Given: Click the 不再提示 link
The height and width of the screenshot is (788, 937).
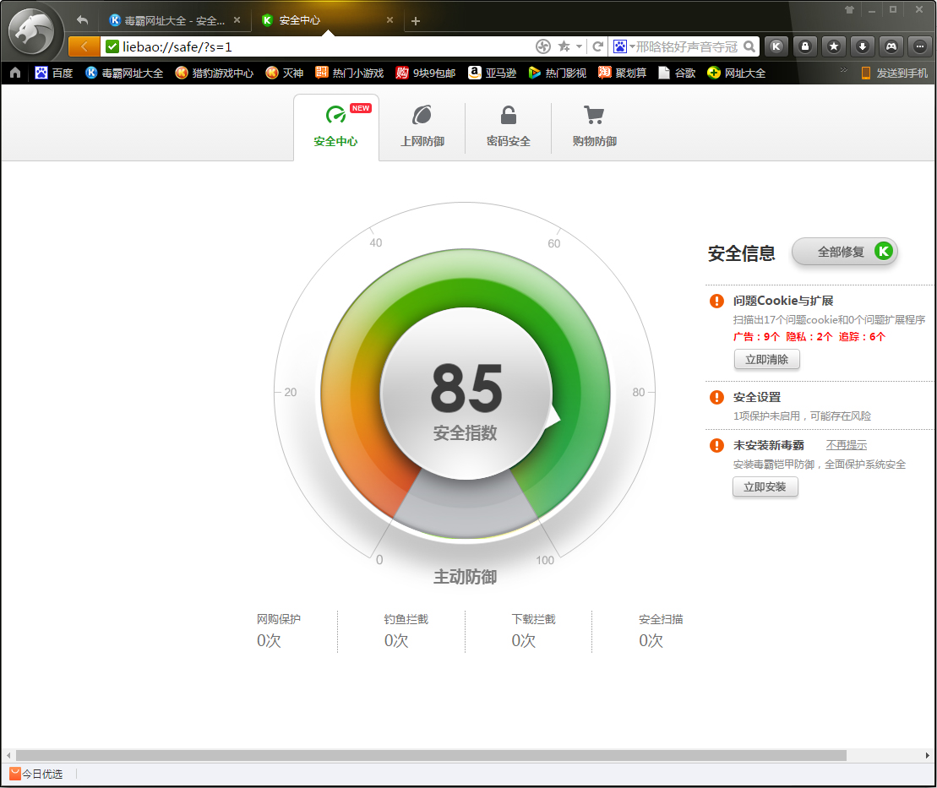Looking at the screenshot, I should coord(846,444).
